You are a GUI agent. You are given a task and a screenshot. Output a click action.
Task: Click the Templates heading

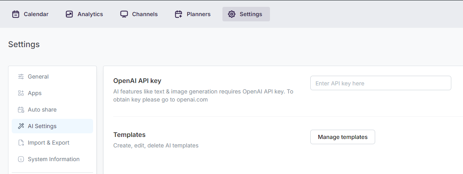[x=129, y=135]
